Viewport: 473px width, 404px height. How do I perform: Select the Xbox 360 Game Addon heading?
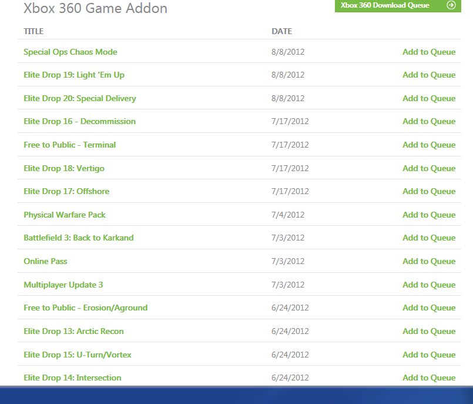(x=95, y=8)
